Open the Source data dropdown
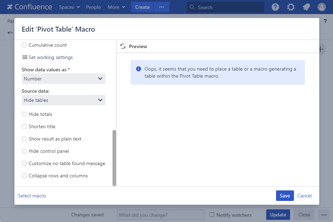Screen dimensions: 333x222 pos(63,100)
